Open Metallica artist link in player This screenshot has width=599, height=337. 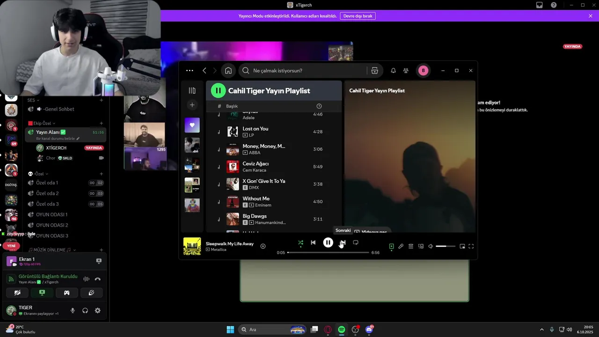tap(219, 249)
